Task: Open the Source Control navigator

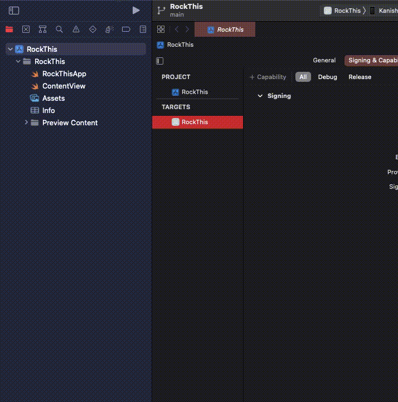Action: pyautogui.click(x=26, y=30)
